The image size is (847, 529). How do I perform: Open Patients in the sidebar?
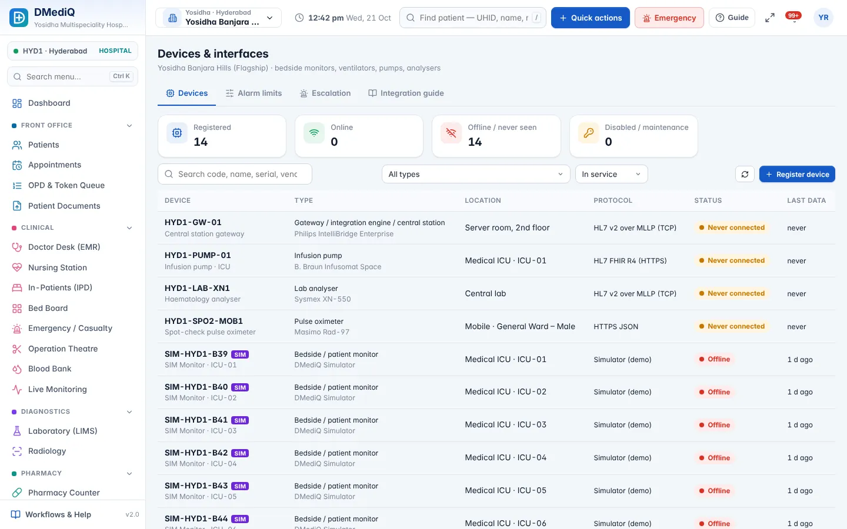73,145
